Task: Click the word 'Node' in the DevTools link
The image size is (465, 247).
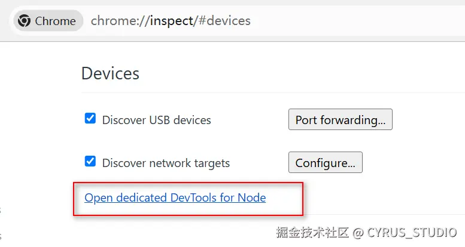Action: 252,197
